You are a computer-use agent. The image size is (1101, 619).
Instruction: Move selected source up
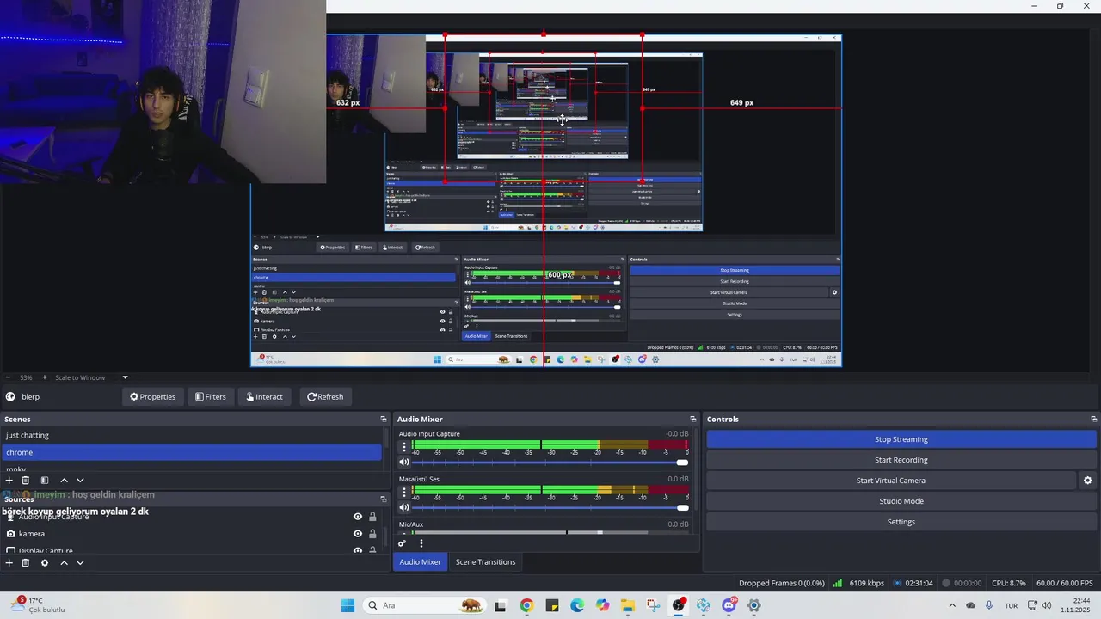[64, 563]
